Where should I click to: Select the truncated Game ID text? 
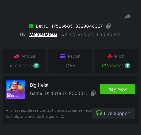(x=70, y=93)
